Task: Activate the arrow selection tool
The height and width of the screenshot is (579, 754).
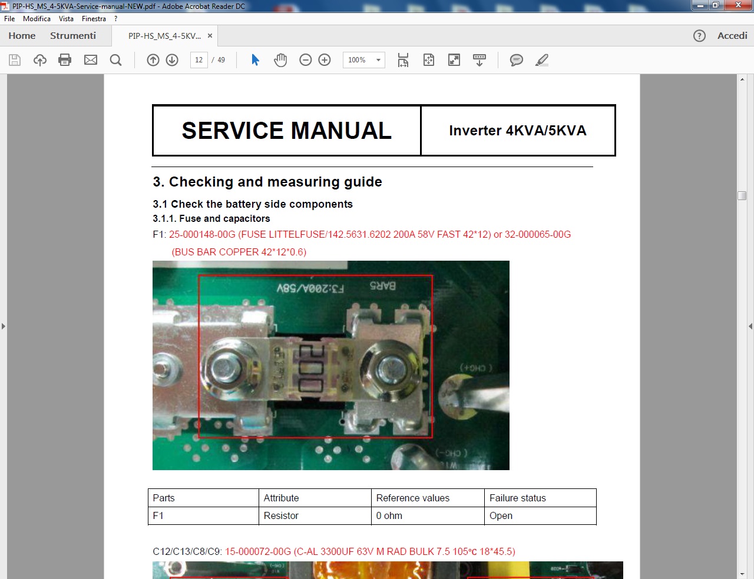Action: (x=255, y=60)
